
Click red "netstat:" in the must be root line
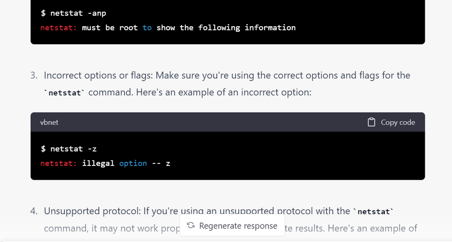[59, 27]
